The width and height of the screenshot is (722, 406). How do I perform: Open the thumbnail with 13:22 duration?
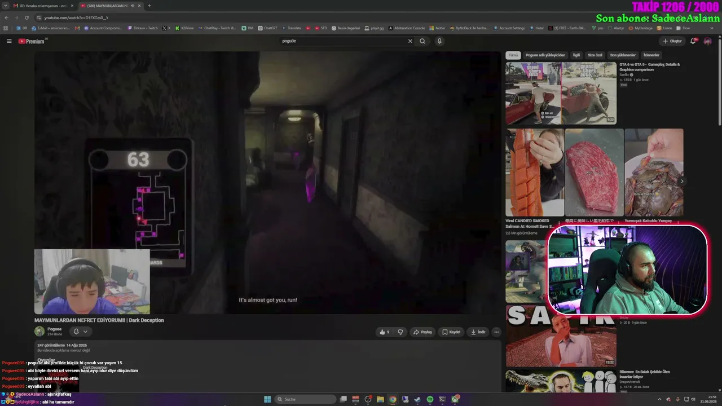tap(561, 336)
